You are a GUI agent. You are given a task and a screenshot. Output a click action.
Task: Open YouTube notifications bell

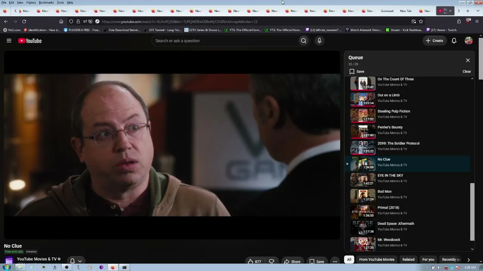(454, 41)
